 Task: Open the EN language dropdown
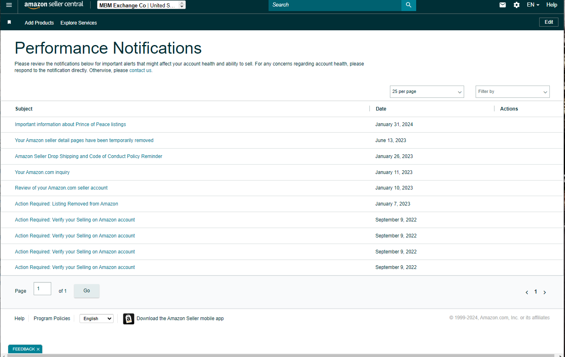(x=533, y=5)
